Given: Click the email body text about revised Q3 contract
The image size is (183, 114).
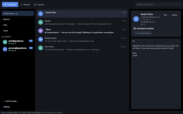Looking at the screenshot, I should 156,47.
